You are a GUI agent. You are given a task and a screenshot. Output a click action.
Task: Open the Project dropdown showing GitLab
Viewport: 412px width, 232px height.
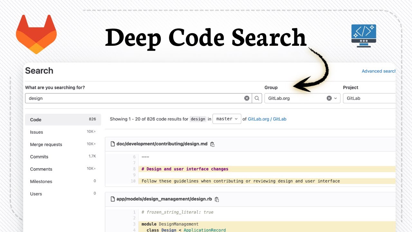[369, 98]
